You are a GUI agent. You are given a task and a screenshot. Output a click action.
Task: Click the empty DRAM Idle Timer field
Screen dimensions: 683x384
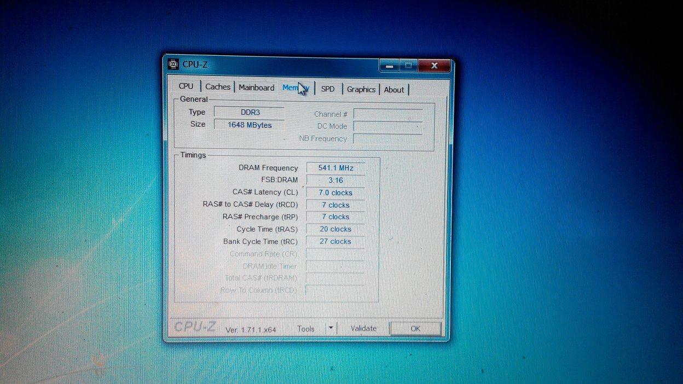[335, 266]
